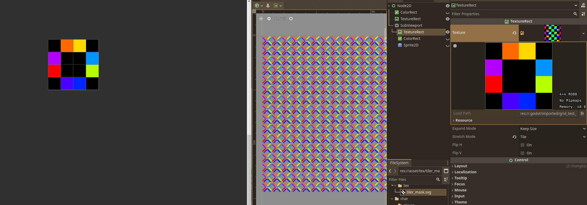Toggle visibility of selected TextureRect under SubViewport
This screenshot has height=205, width=587.
pos(448,32)
